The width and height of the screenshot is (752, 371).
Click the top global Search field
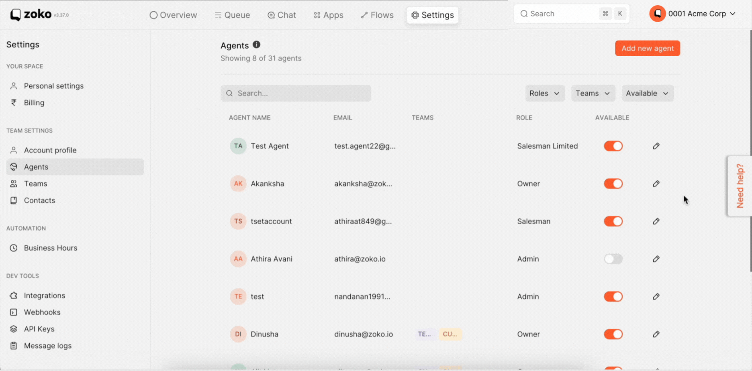click(x=571, y=14)
